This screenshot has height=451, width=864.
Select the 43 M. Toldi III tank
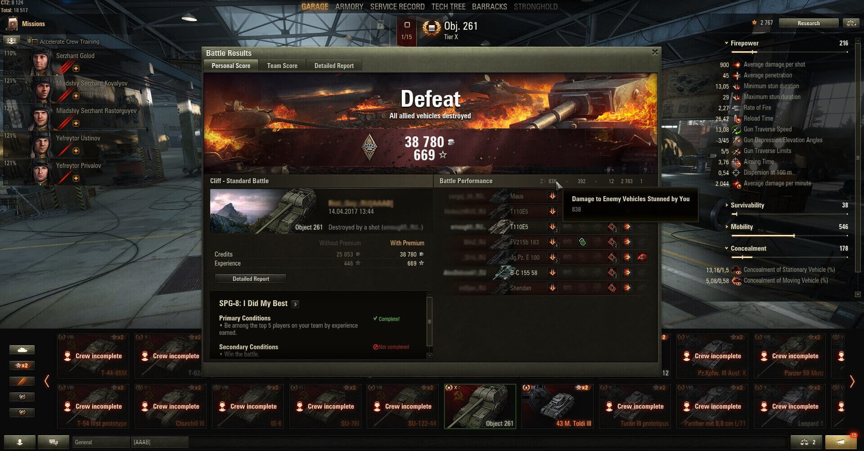[558, 406]
